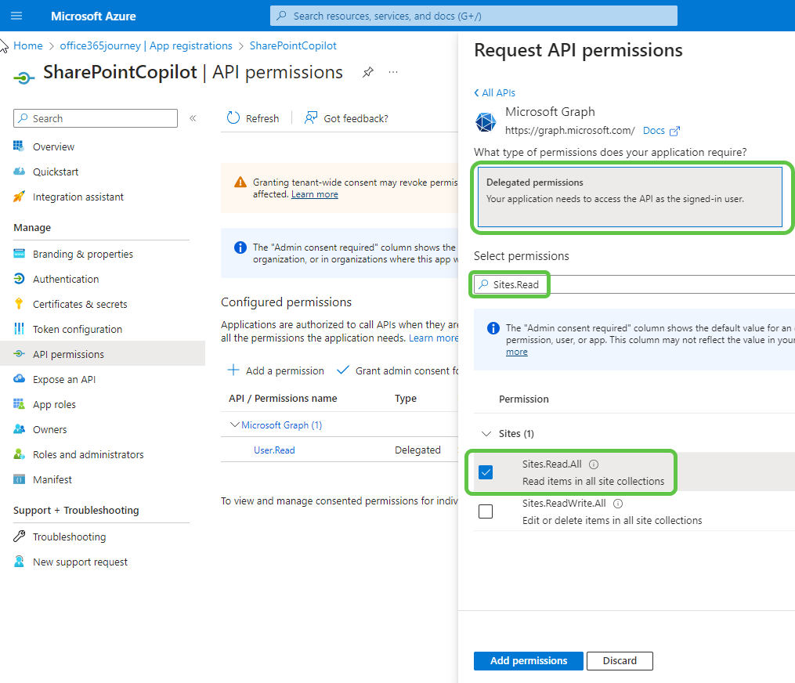Go back to All APIs list
795x683 pixels.
495,92
